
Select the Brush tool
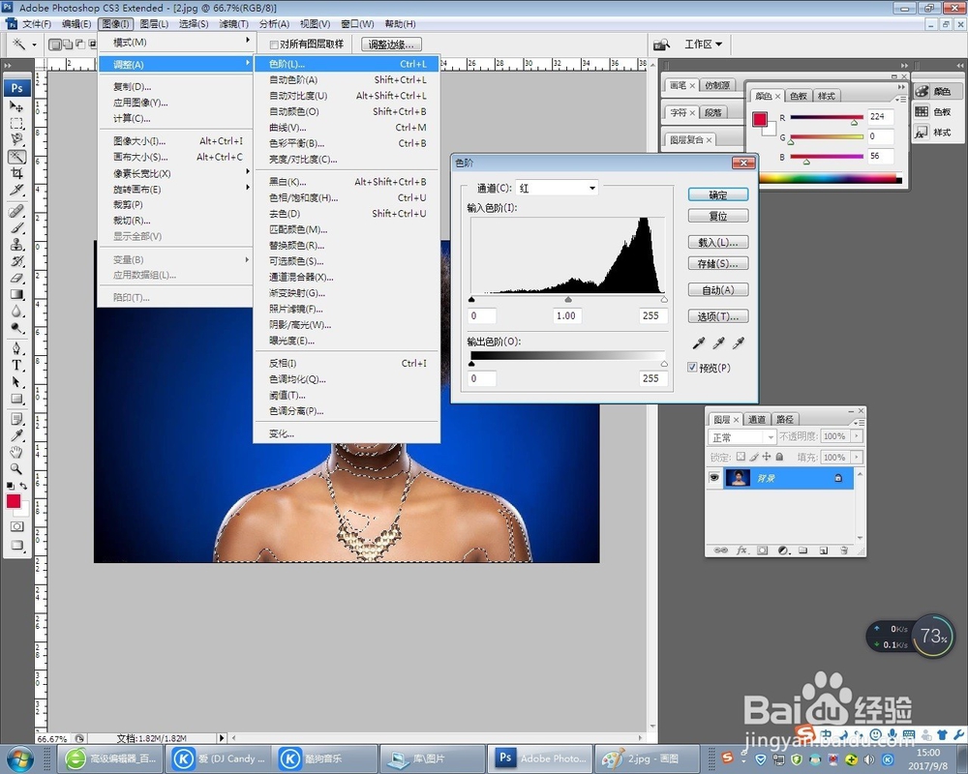(16, 227)
